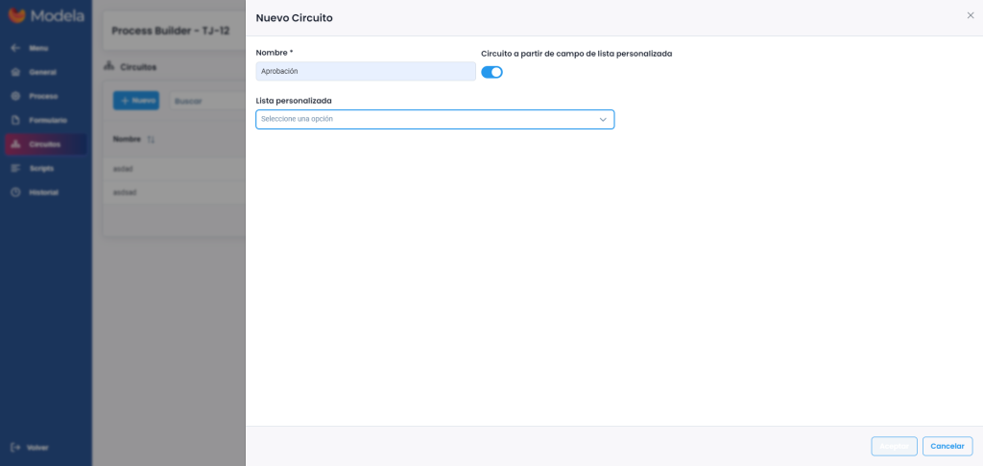Click the Proceso gear icon in sidebar

click(x=15, y=96)
